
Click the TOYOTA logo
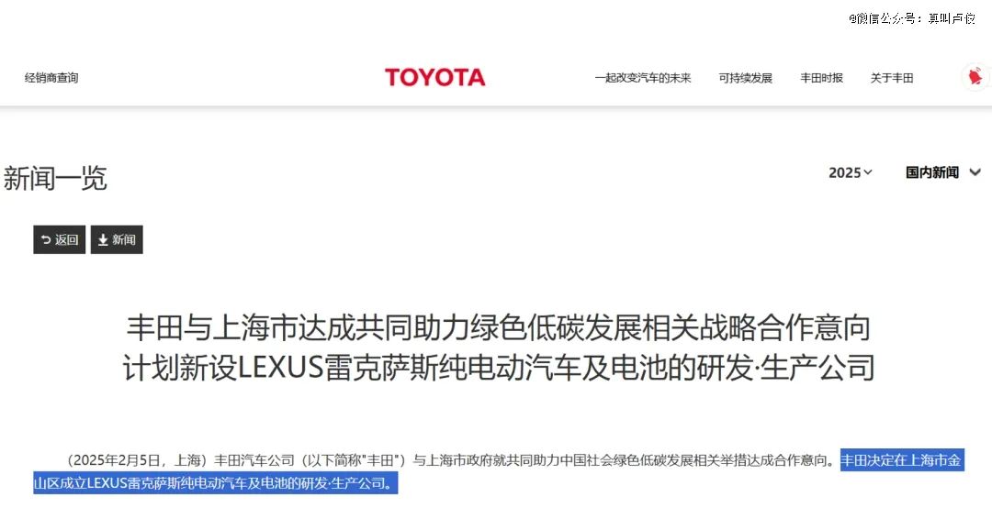[x=435, y=78]
